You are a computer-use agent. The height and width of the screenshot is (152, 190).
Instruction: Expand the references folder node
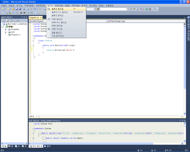6,32
